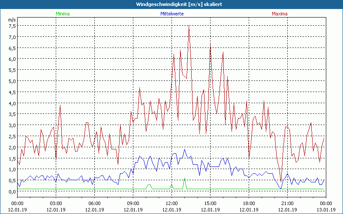Select the 0,0 y-axis tick label
This screenshot has width=343, height=214.
click(x=12, y=191)
